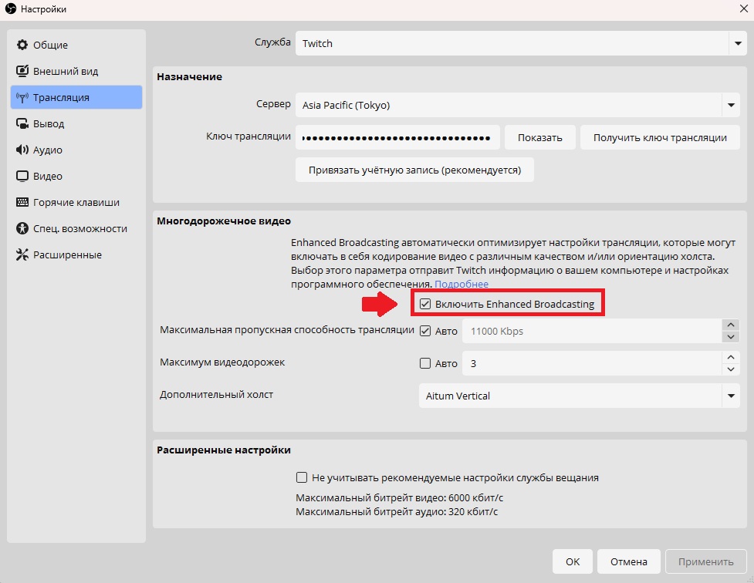Click the Дополнительный холст label

tap(216, 395)
